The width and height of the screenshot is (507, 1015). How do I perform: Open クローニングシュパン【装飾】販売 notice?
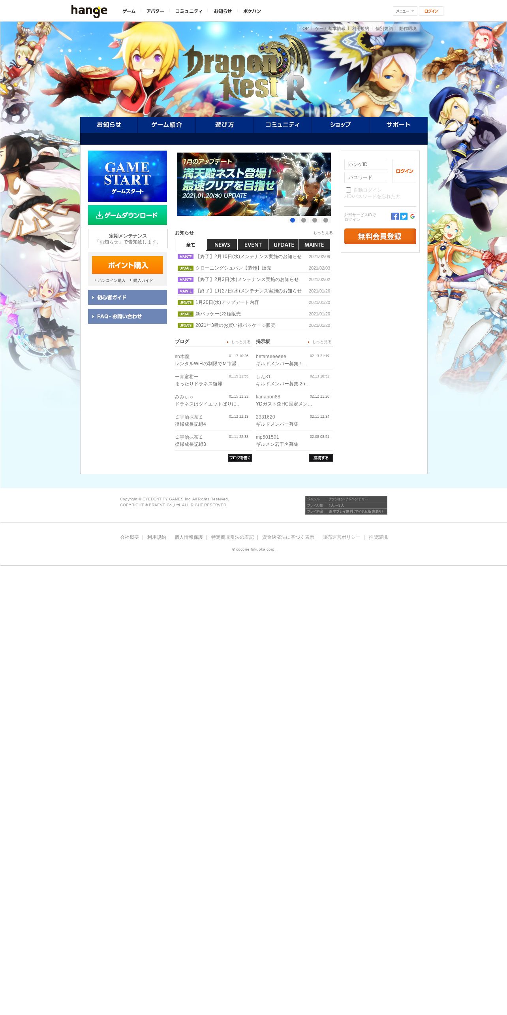point(233,268)
